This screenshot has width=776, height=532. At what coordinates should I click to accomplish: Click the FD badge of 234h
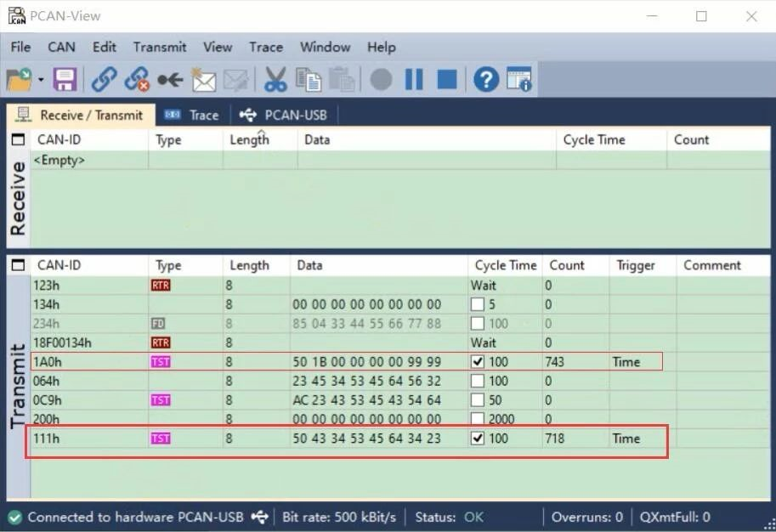[158, 324]
